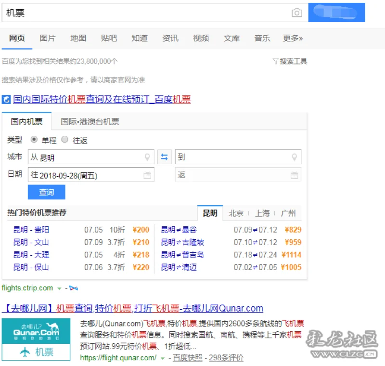The image size is (385, 366).
Task: Click the destination city field 到
Action: click(x=238, y=157)
